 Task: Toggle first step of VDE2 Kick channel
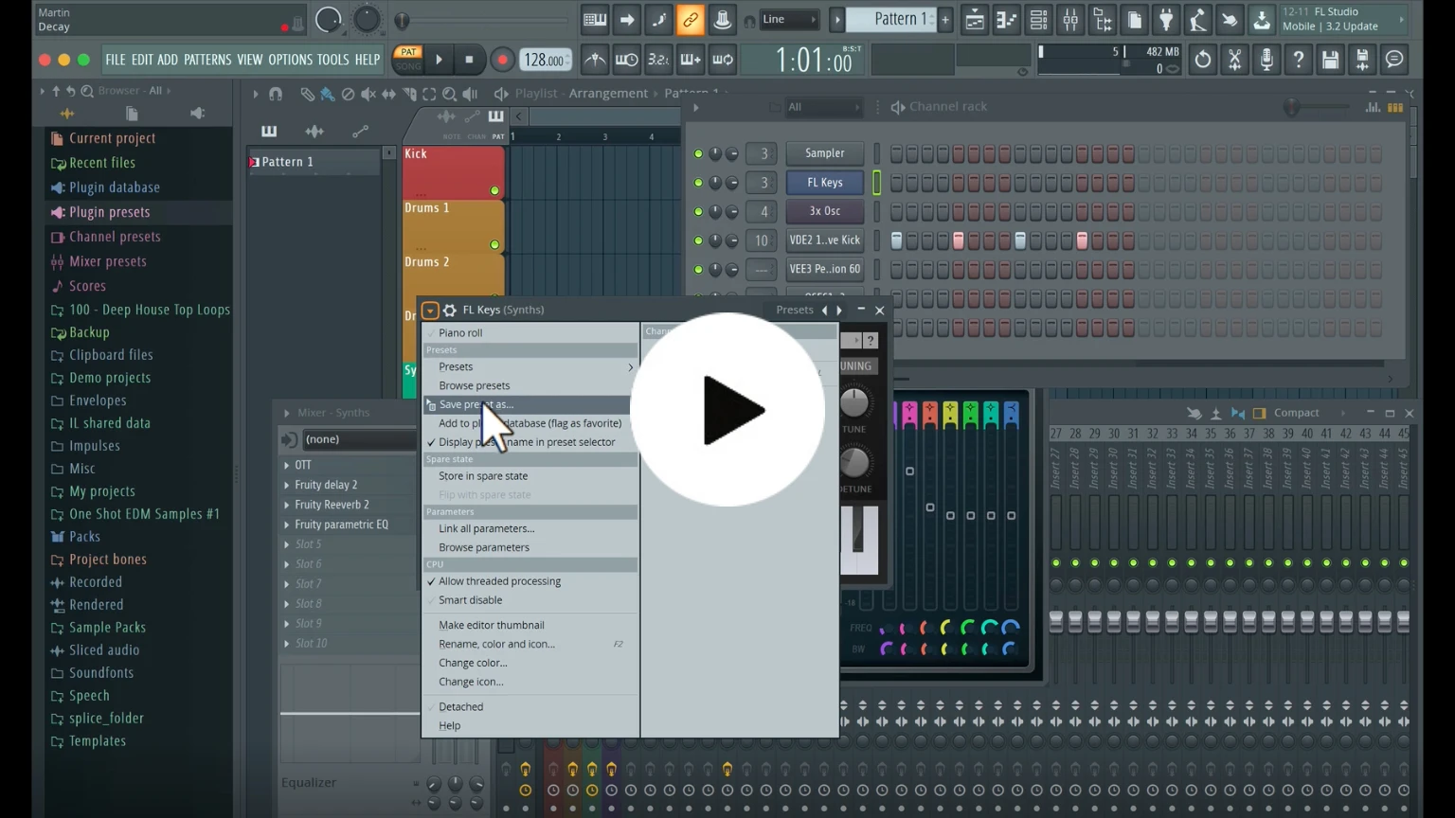click(x=896, y=240)
